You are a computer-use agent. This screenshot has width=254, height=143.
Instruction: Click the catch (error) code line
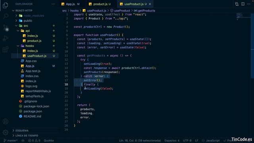(x=95, y=76)
